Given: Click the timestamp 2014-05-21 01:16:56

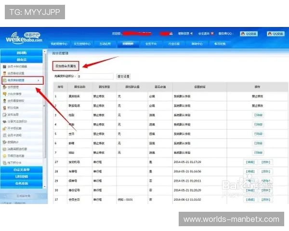Looking at the screenshot, I should coord(187,171).
